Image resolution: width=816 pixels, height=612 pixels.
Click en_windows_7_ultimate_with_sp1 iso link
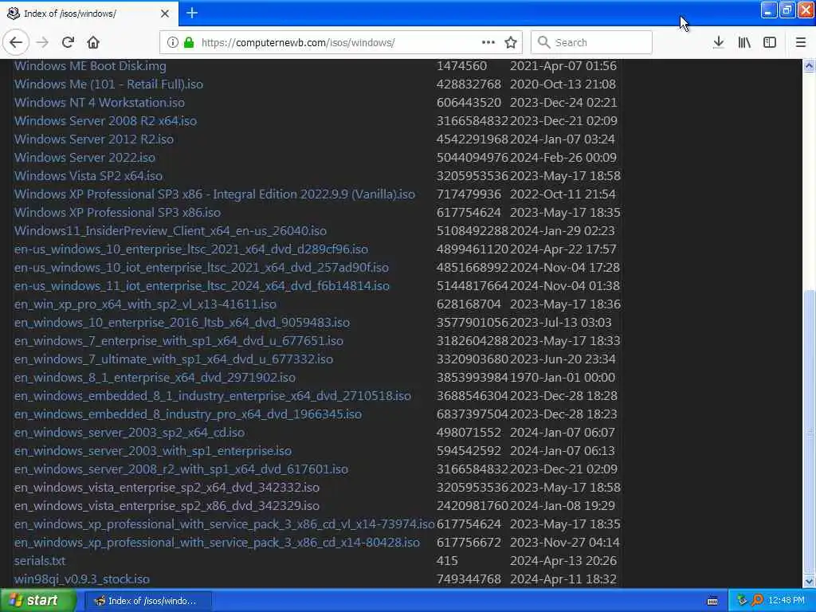point(173,359)
